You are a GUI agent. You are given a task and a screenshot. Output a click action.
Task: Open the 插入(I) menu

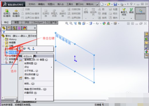tap(60, 4)
